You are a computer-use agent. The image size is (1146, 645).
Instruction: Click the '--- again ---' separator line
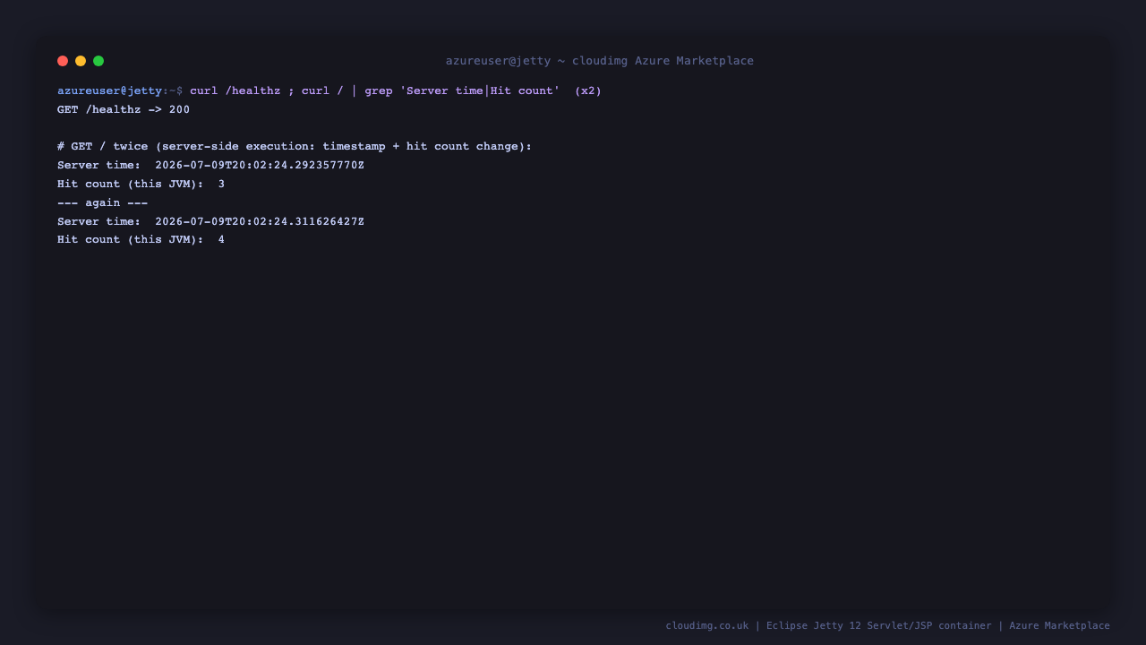pos(102,203)
